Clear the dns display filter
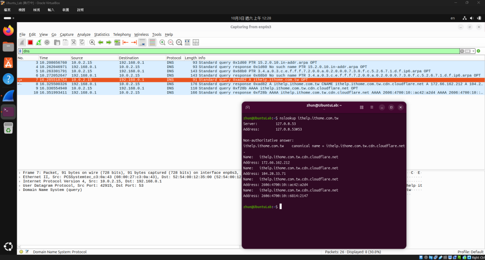The height and width of the screenshot is (260, 485). pos(462,51)
